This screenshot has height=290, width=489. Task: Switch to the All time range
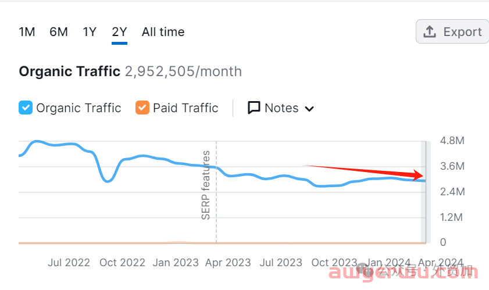tap(163, 32)
